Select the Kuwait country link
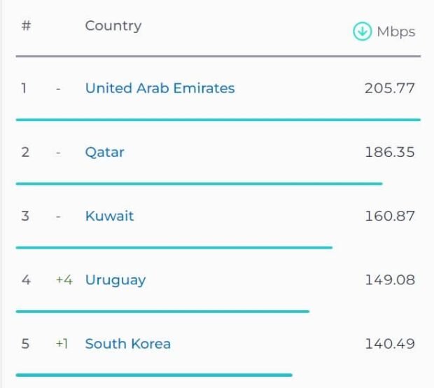This screenshot has height=388, width=434. pyautogui.click(x=109, y=216)
